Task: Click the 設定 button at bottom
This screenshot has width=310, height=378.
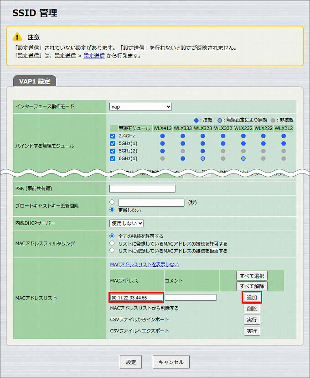Action: click(131, 362)
